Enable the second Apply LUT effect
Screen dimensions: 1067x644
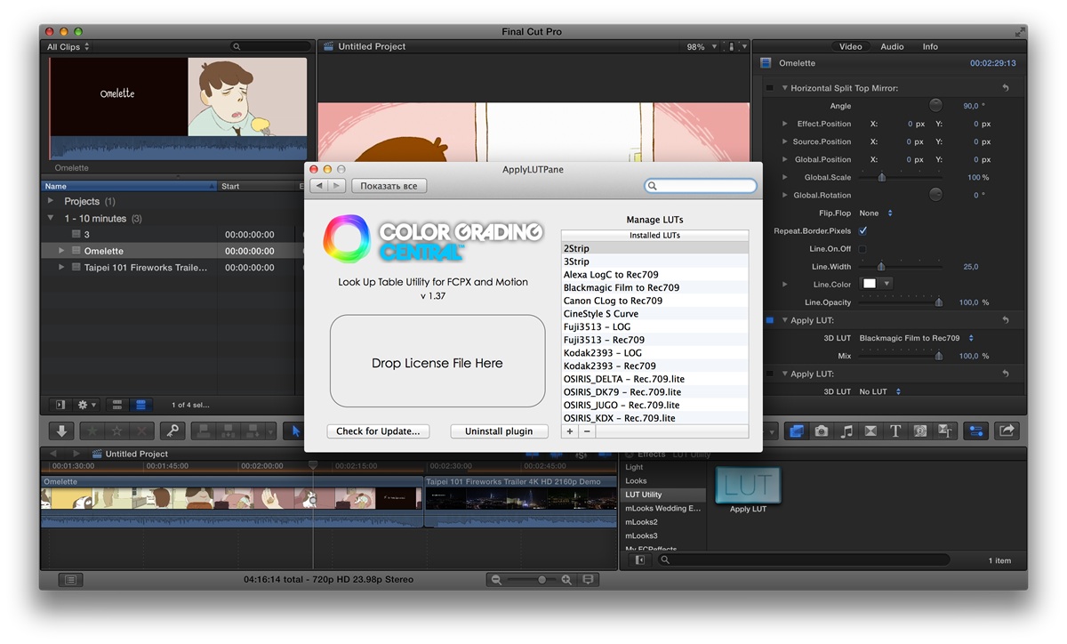pos(769,374)
